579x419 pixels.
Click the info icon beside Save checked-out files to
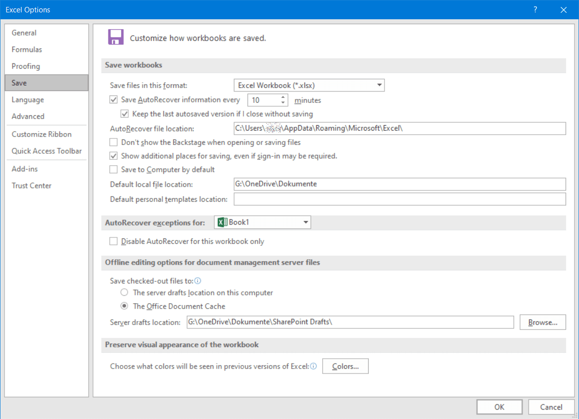tap(198, 281)
